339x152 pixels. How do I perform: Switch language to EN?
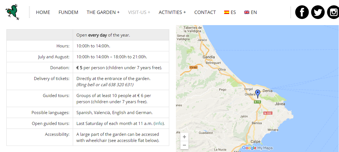(250, 12)
